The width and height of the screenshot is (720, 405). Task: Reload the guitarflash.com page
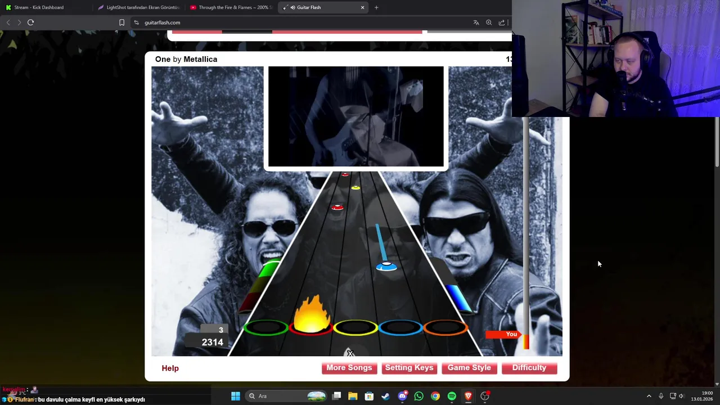tap(31, 22)
